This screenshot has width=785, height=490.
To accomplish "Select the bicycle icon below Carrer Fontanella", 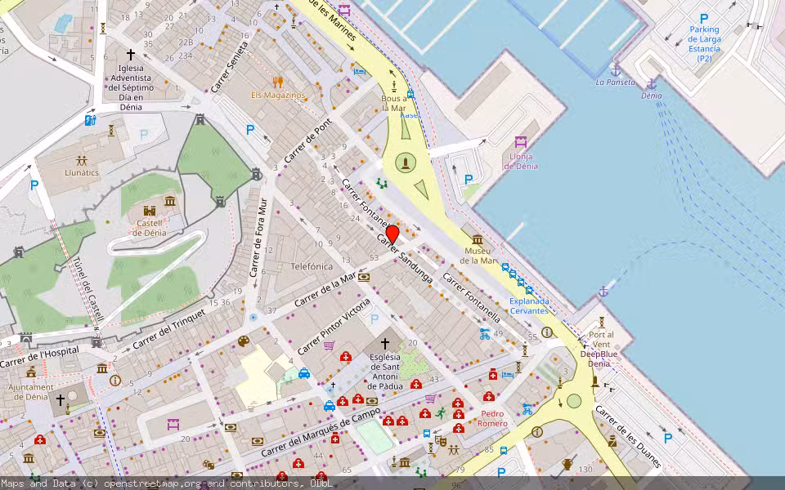I will (x=485, y=333).
